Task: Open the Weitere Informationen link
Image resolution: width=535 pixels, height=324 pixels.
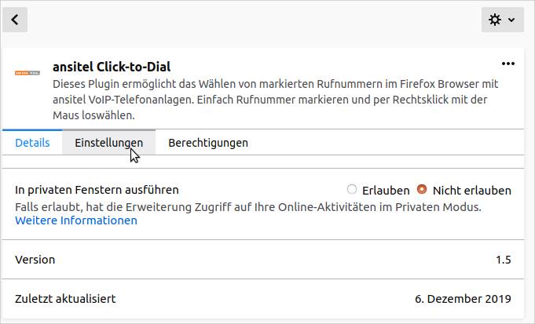Action: coord(76,220)
